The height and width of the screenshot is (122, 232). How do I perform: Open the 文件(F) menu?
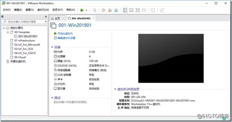click(x=7, y=10)
